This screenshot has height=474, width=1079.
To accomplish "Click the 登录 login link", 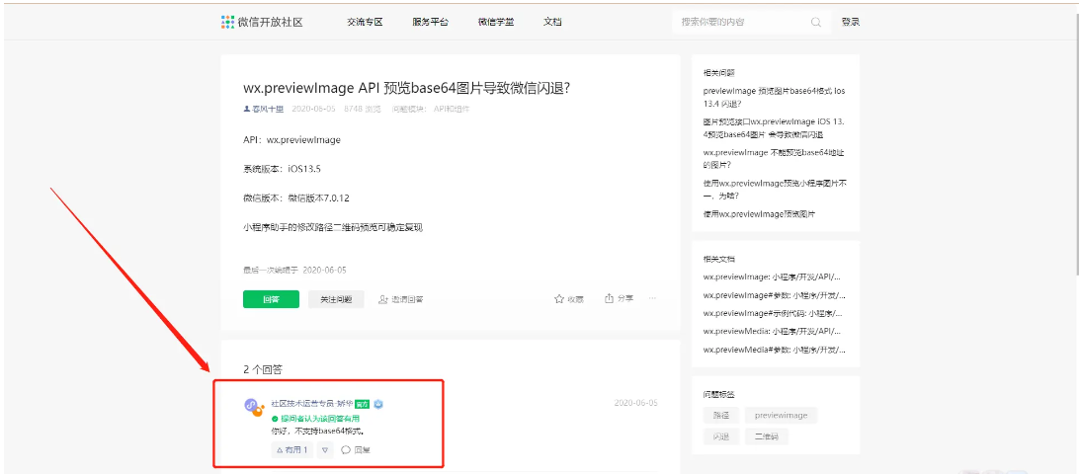I will coord(851,22).
